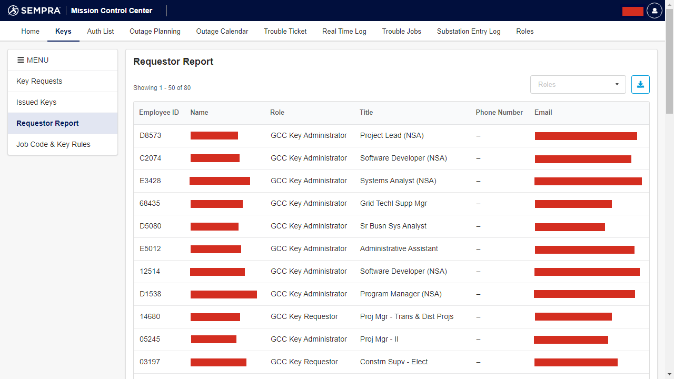Switch to the Home tab

30,31
